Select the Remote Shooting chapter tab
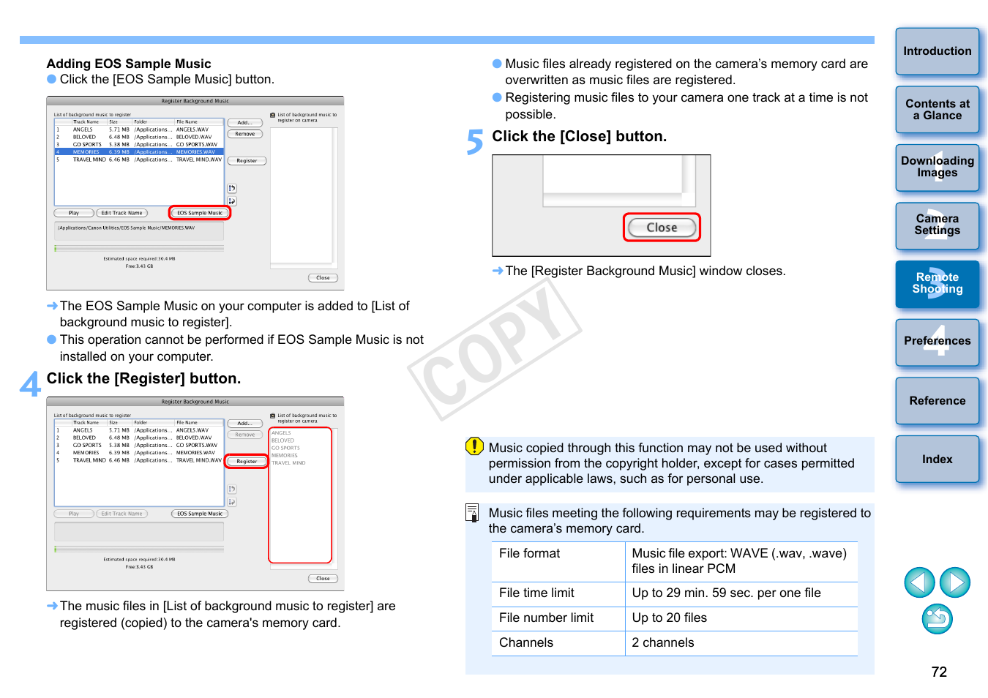The height and width of the screenshot is (698, 988). pos(937,284)
